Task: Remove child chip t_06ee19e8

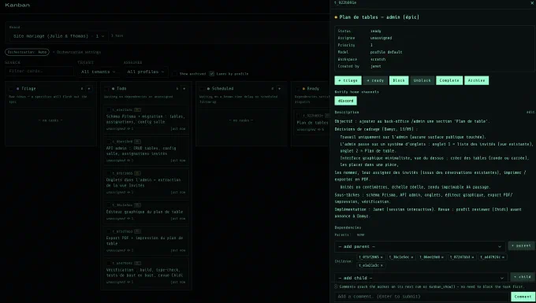Action: click(x=442, y=257)
